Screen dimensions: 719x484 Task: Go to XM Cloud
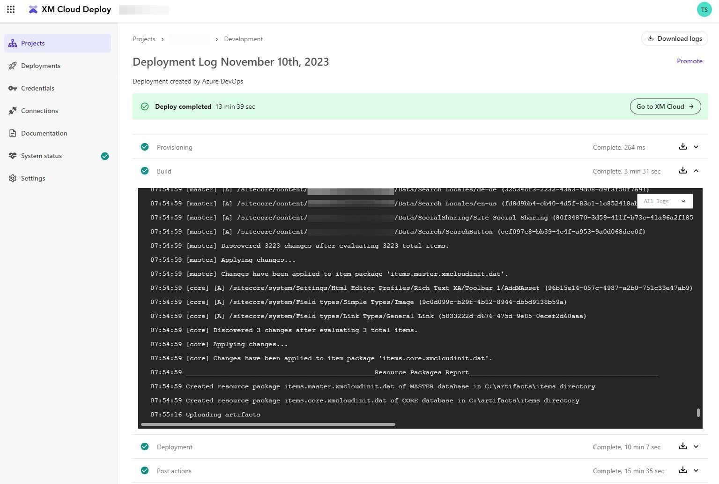coord(665,106)
